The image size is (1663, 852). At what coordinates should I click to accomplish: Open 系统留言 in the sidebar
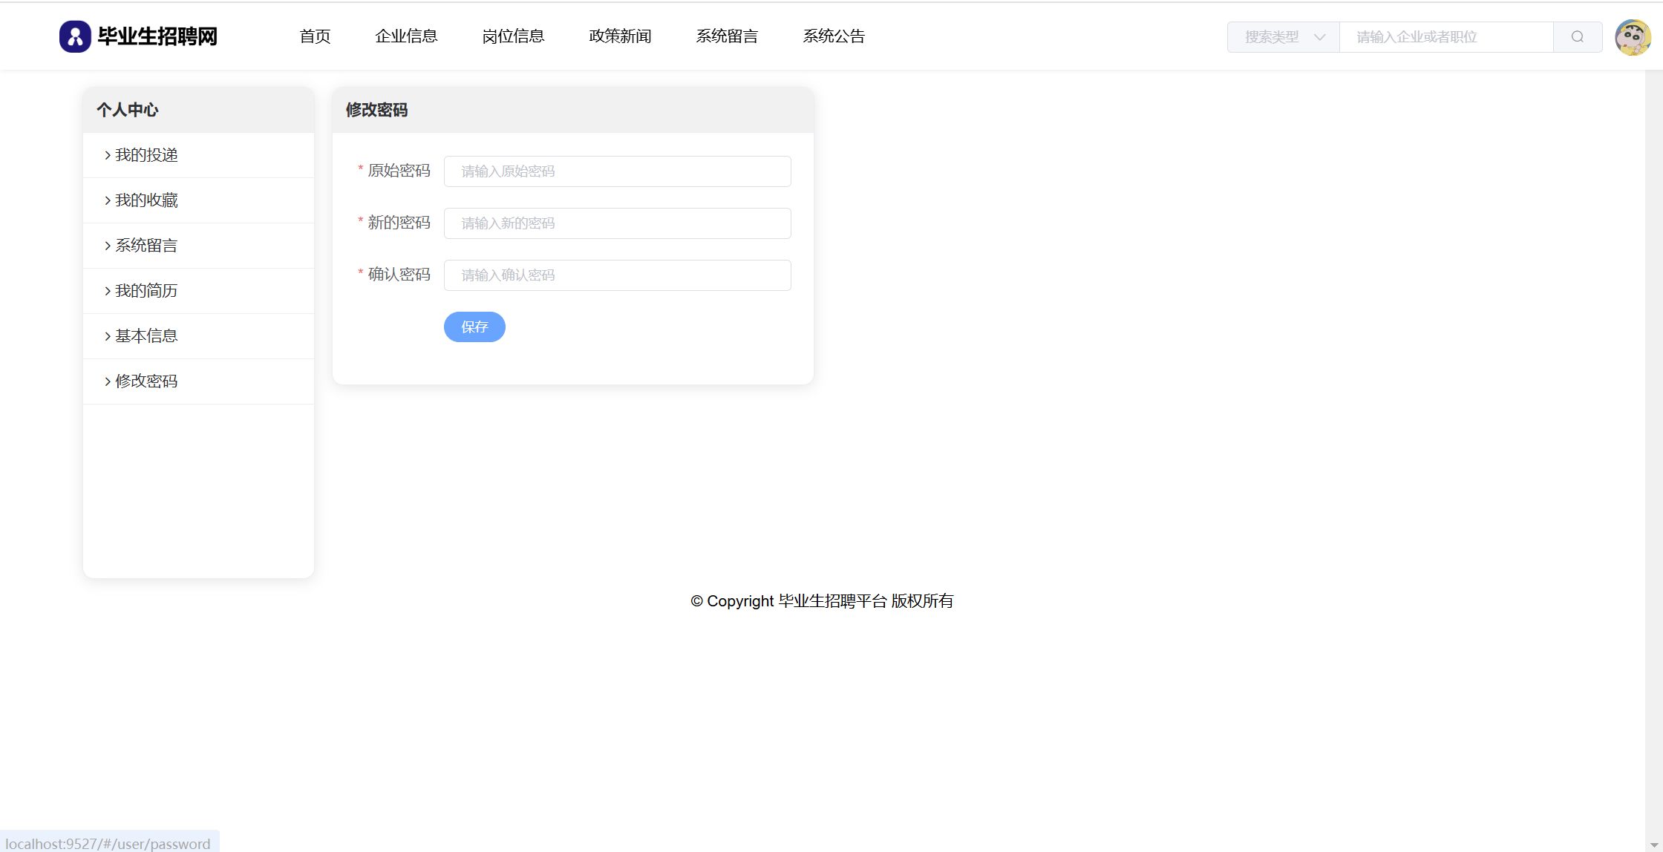coord(146,246)
